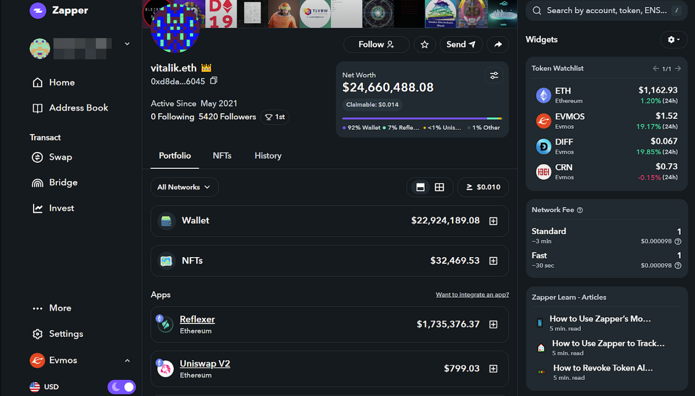
Task: Switch to the NFTs tab
Action: [x=222, y=156]
